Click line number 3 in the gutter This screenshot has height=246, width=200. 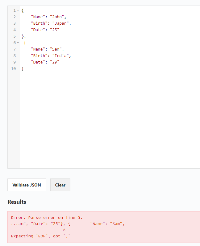click(x=15, y=23)
